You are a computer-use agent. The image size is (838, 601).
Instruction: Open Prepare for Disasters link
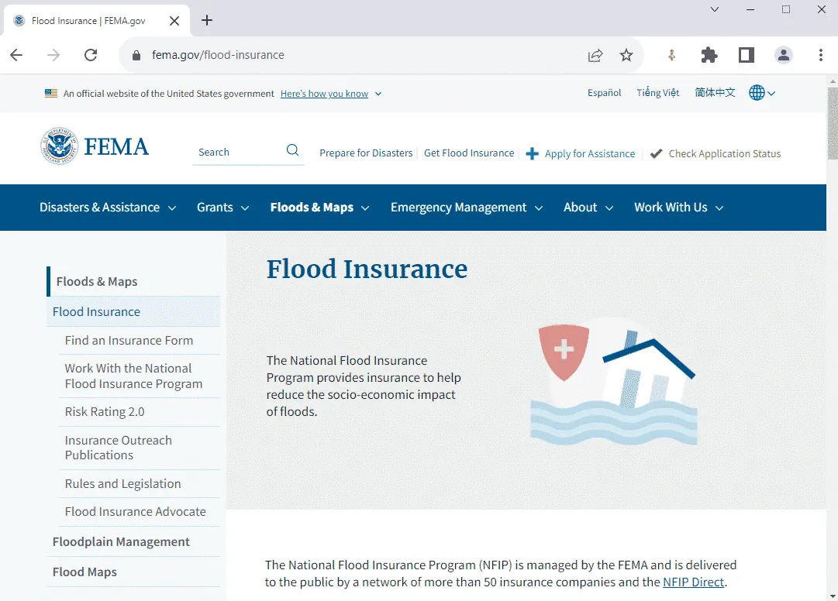(366, 153)
